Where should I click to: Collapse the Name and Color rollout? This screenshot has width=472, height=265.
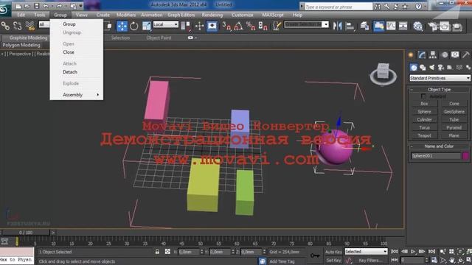pos(440,146)
